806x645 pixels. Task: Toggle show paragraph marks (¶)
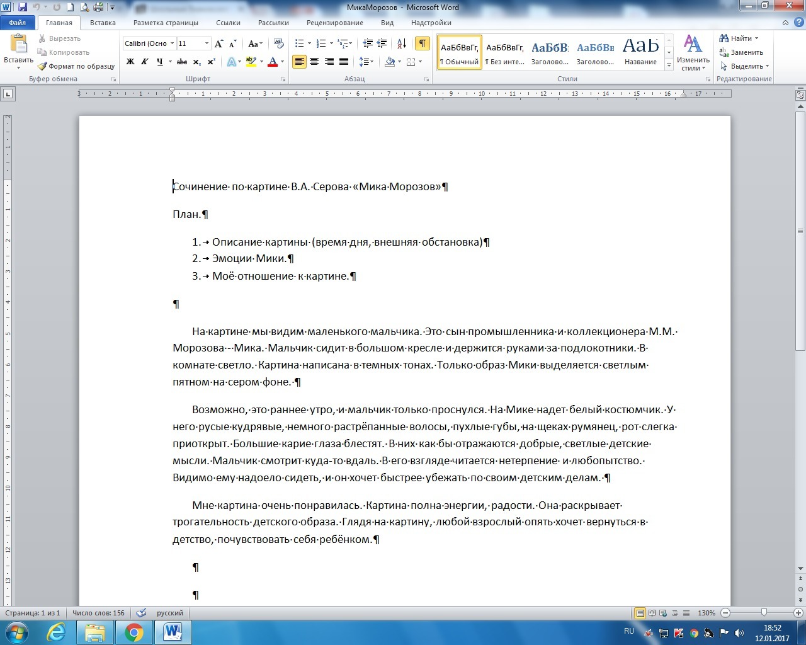click(x=423, y=43)
